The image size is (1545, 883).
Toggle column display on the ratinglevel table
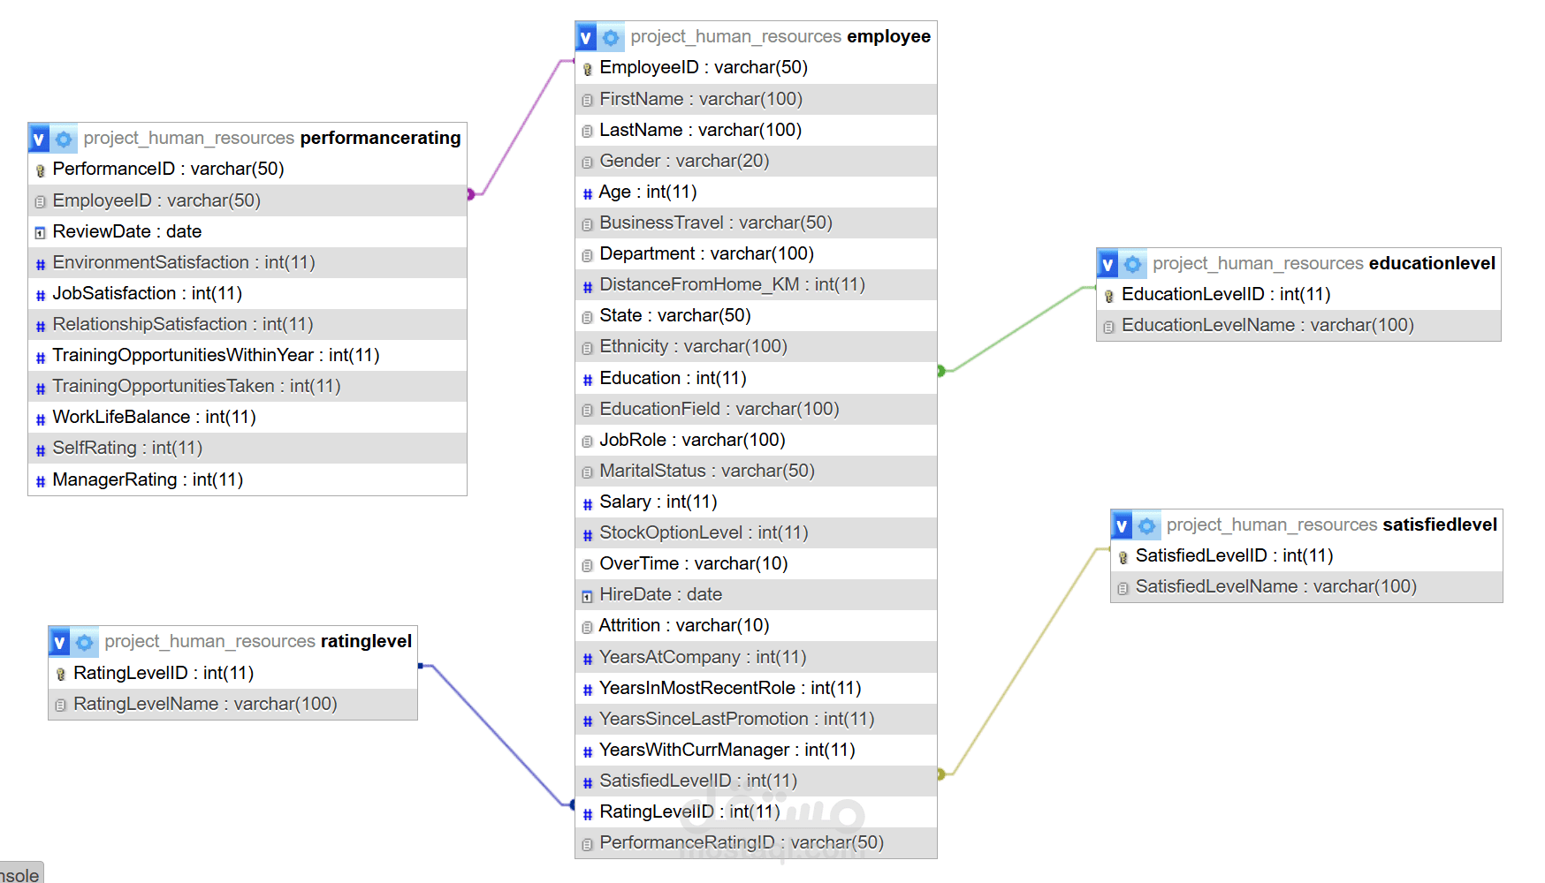pyautogui.click(x=59, y=642)
